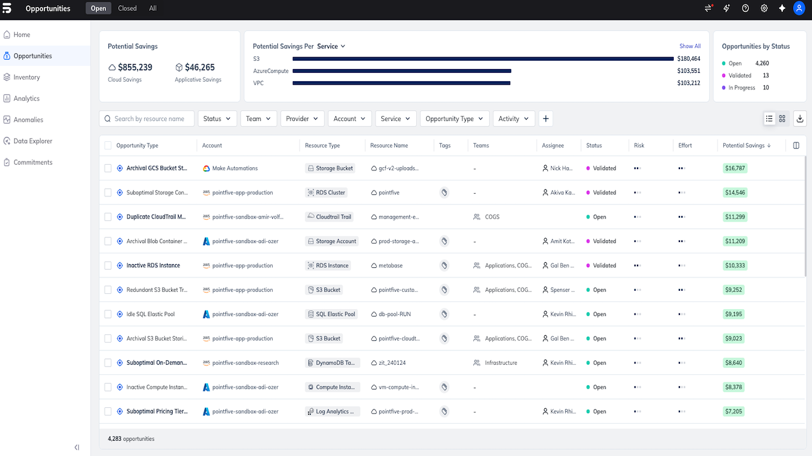The width and height of the screenshot is (812, 456).
Task: Open the settings gear icon in top bar
Action: point(764,8)
